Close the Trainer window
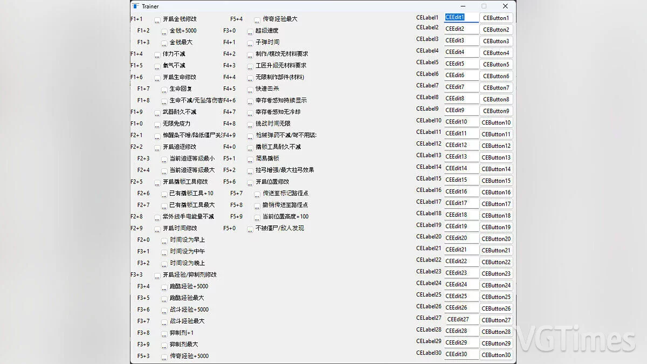 pos(505,6)
